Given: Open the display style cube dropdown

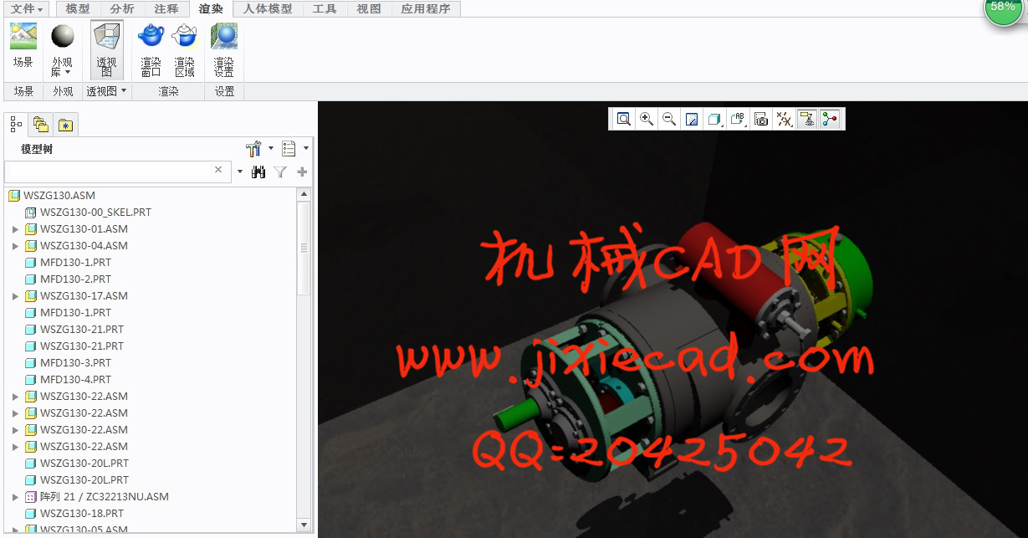Looking at the screenshot, I should pyautogui.click(x=715, y=120).
